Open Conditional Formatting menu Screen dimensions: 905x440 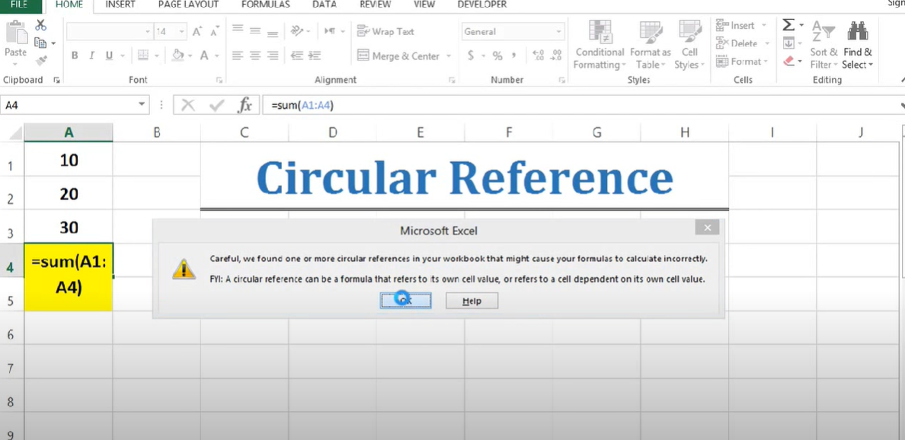click(600, 45)
